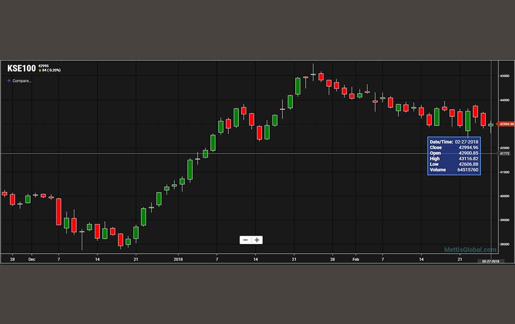Click the 2018 label on the time axis
This screenshot has height=324, width=515.
click(x=178, y=259)
